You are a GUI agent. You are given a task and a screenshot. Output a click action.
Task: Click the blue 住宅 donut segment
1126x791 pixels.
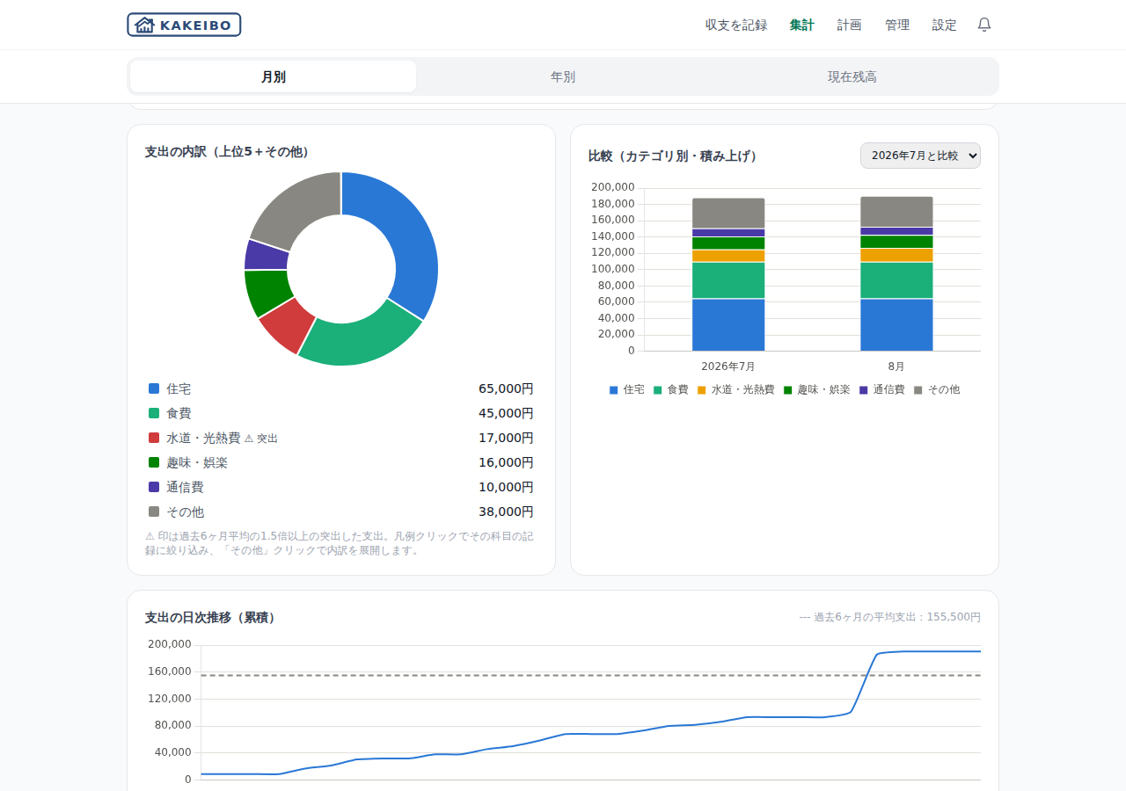tap(413, 239)
